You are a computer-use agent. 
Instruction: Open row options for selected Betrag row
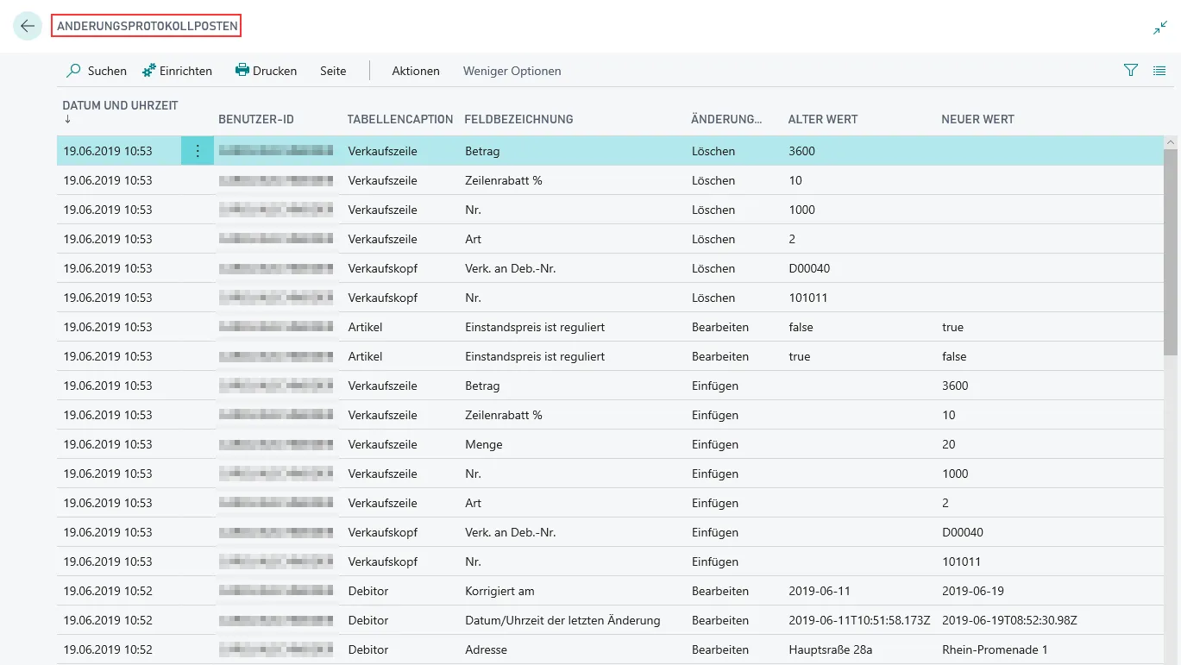point(198,151)
